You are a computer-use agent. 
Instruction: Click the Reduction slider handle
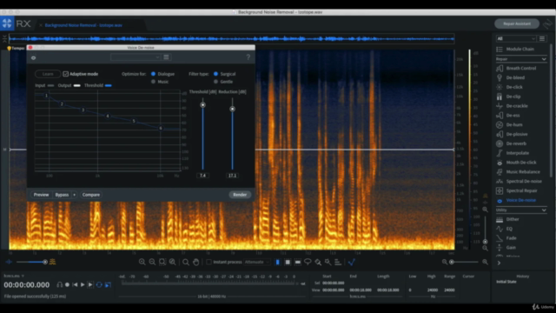click(232, 109)
